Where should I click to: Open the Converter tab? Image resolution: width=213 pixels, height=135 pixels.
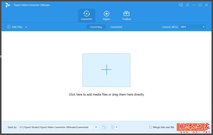coord(87,15)
